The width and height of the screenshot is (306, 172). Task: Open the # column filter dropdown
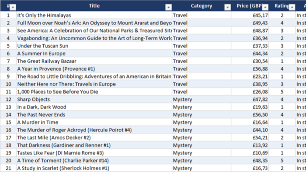pos(13,7)
